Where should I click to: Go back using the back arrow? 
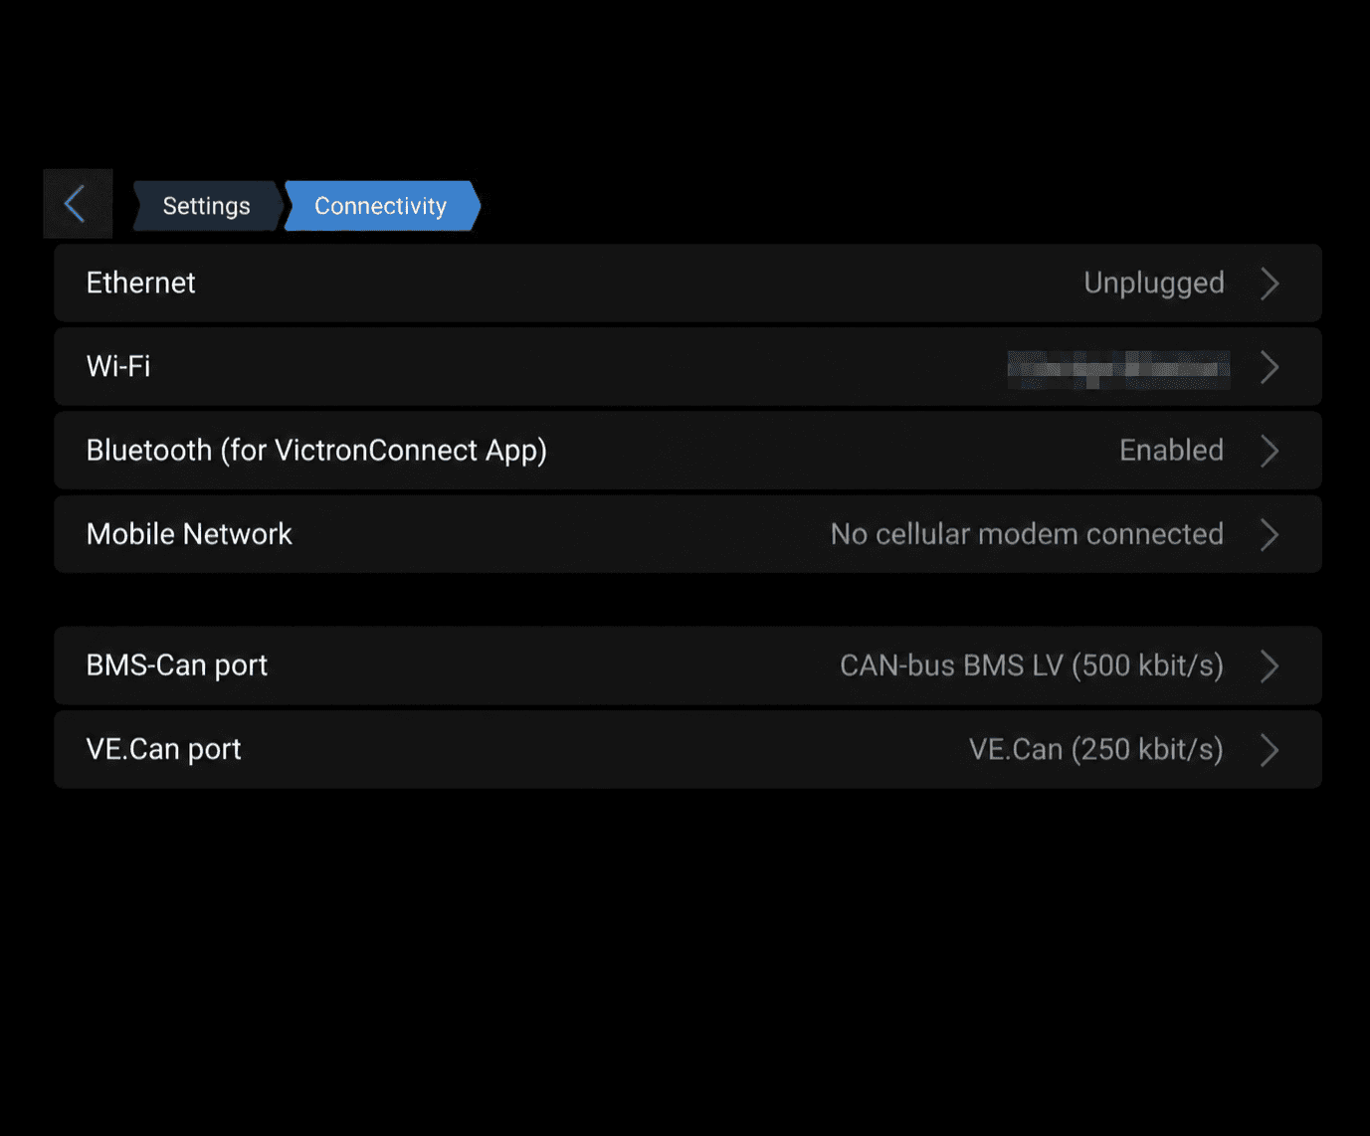[x=77, y=205]
